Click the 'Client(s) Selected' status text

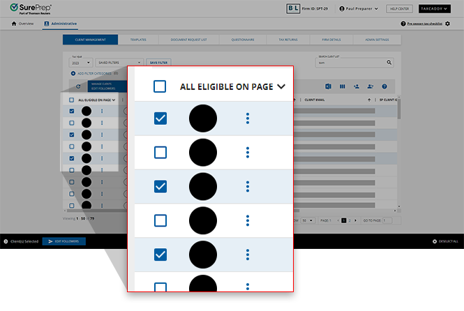tap(24, 241)
